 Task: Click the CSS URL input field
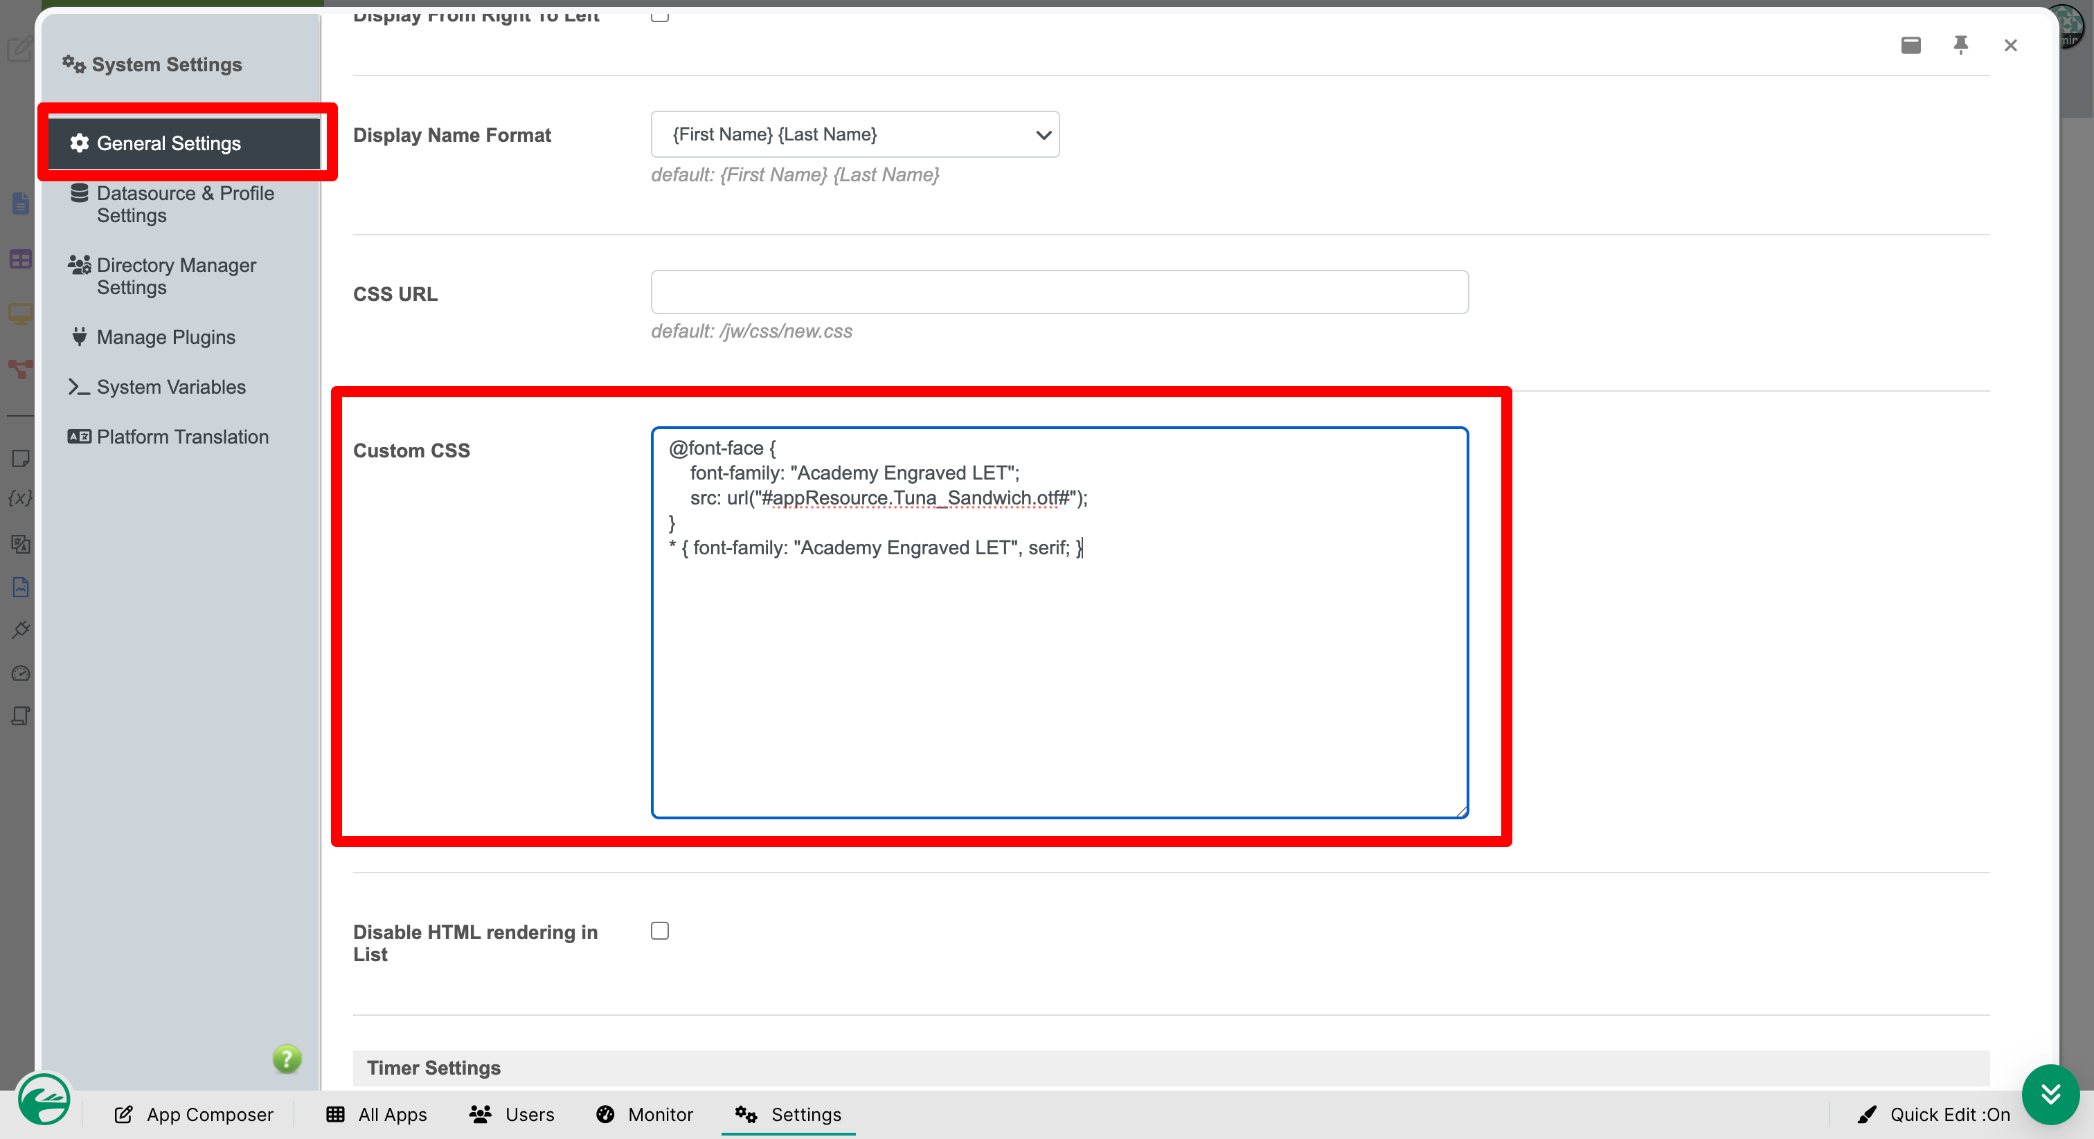pos(1059,293)
